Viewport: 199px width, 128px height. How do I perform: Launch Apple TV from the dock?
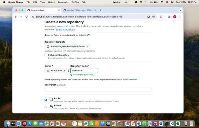(x=13, y=124)
